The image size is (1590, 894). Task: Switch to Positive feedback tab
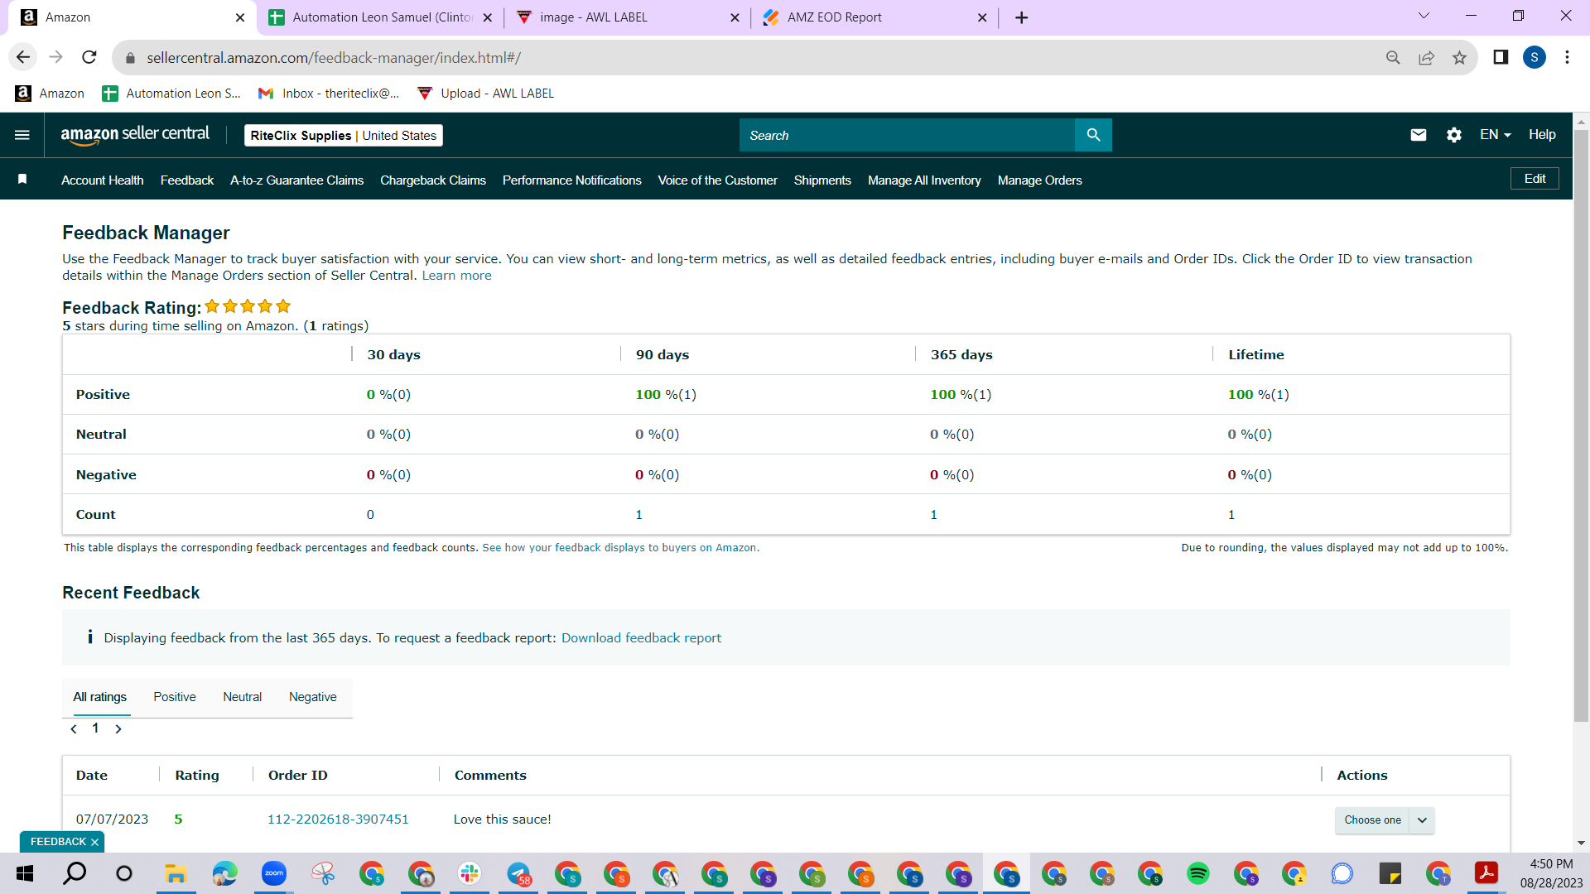click(x=175, y=697)
